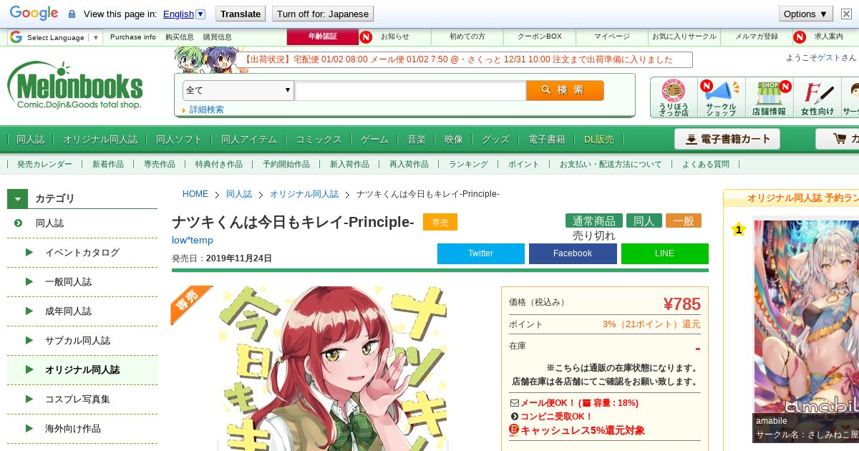This screenshot has height=451, width=859.
Task: Click the lock icon in translate bar
Action: tap(72, 14)
